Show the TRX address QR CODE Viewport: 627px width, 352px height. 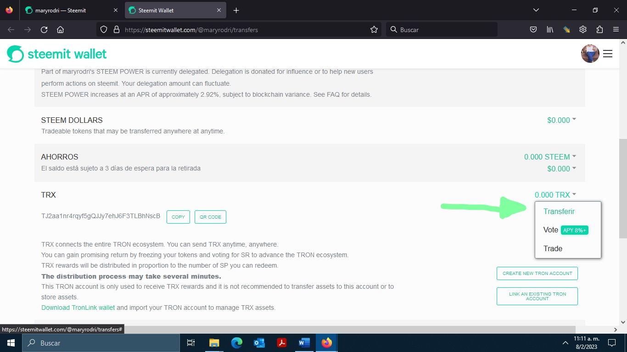[211, 217]
